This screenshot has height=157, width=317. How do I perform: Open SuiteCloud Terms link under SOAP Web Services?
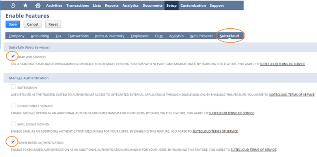(282, 64)
